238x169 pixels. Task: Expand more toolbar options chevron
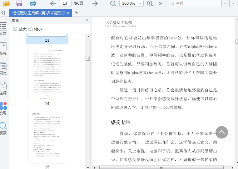pyautogui.click(x=161, y=3)
